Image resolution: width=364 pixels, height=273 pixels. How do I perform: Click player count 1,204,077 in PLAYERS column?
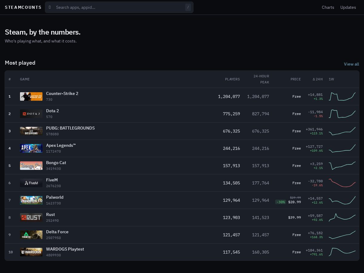coord(229,96)
